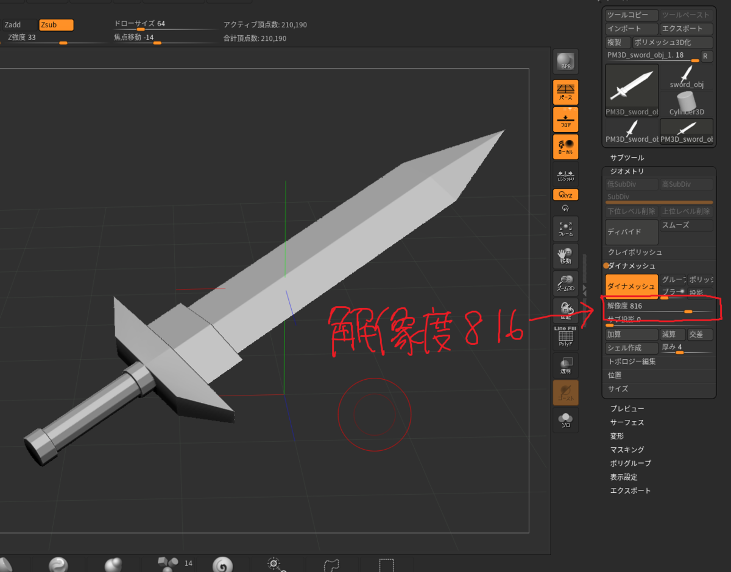Click the PM3D_sword_obj_1. 18 tool selector slider
731x572 pixels.
coord(652,56)
